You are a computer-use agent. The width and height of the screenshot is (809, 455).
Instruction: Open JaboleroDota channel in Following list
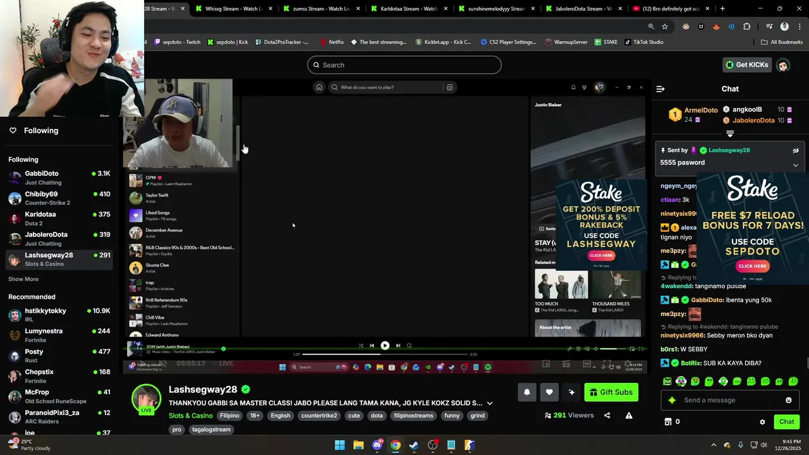pos(59,239)
